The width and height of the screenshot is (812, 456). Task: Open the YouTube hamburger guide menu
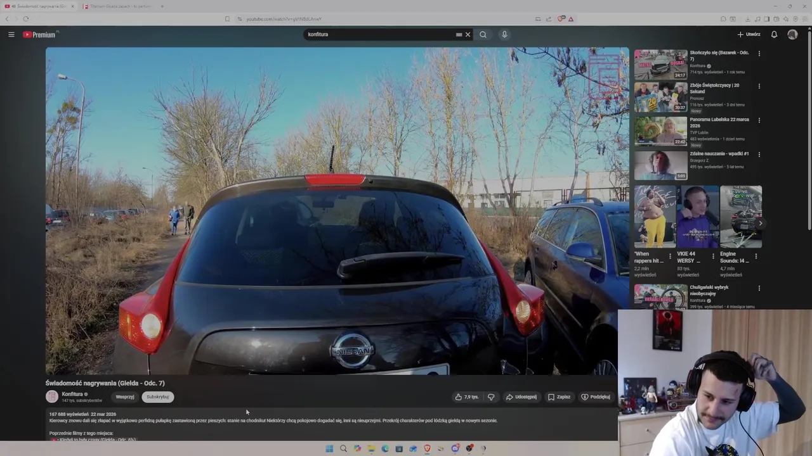pos(11,34)
